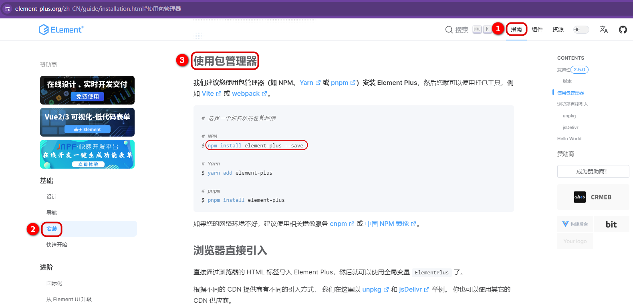Select 国际化 in the sidebar
Viewport: 633px width, 308px height.
pyautogui.click(x=54, y=283)
